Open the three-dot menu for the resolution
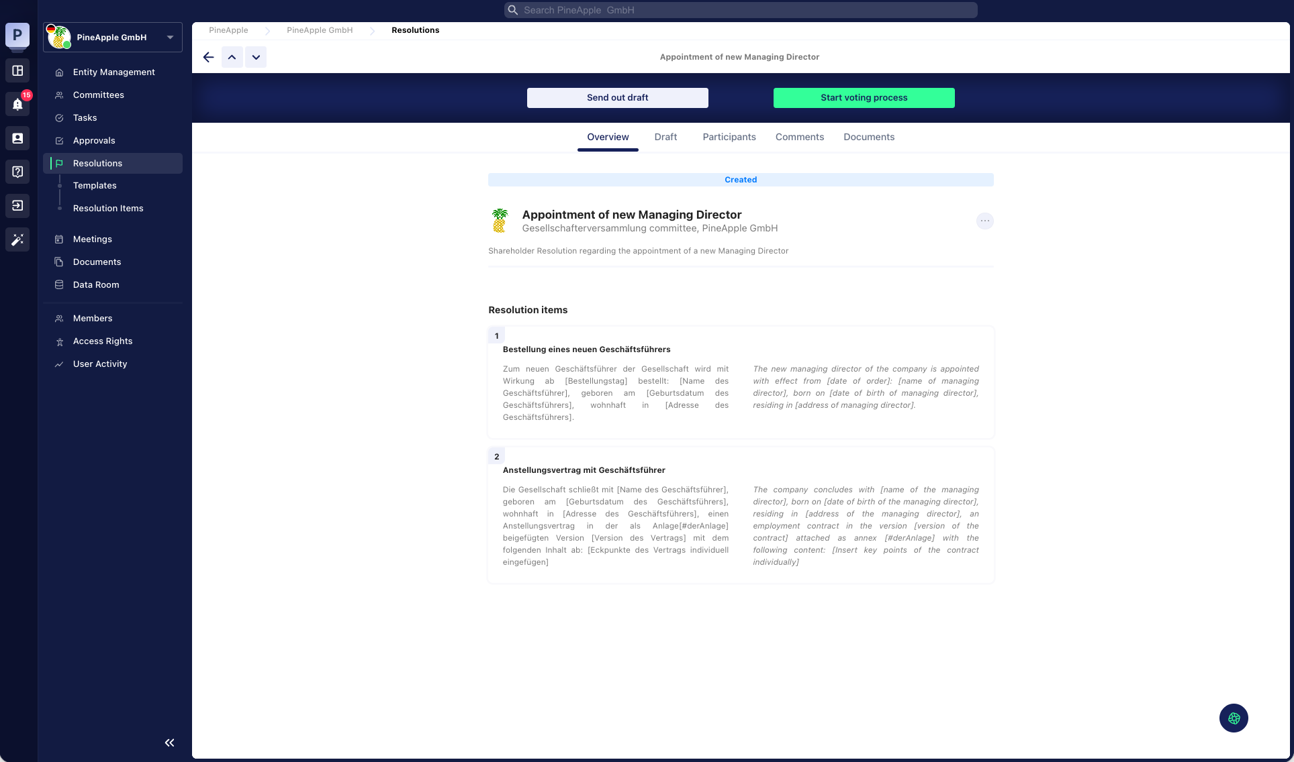Viewport: 1294px width, 762px height. tap(984, 221)
